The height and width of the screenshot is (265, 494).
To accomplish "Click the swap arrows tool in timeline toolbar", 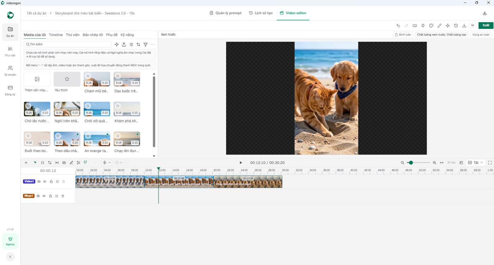I will (x=50, y=163).
